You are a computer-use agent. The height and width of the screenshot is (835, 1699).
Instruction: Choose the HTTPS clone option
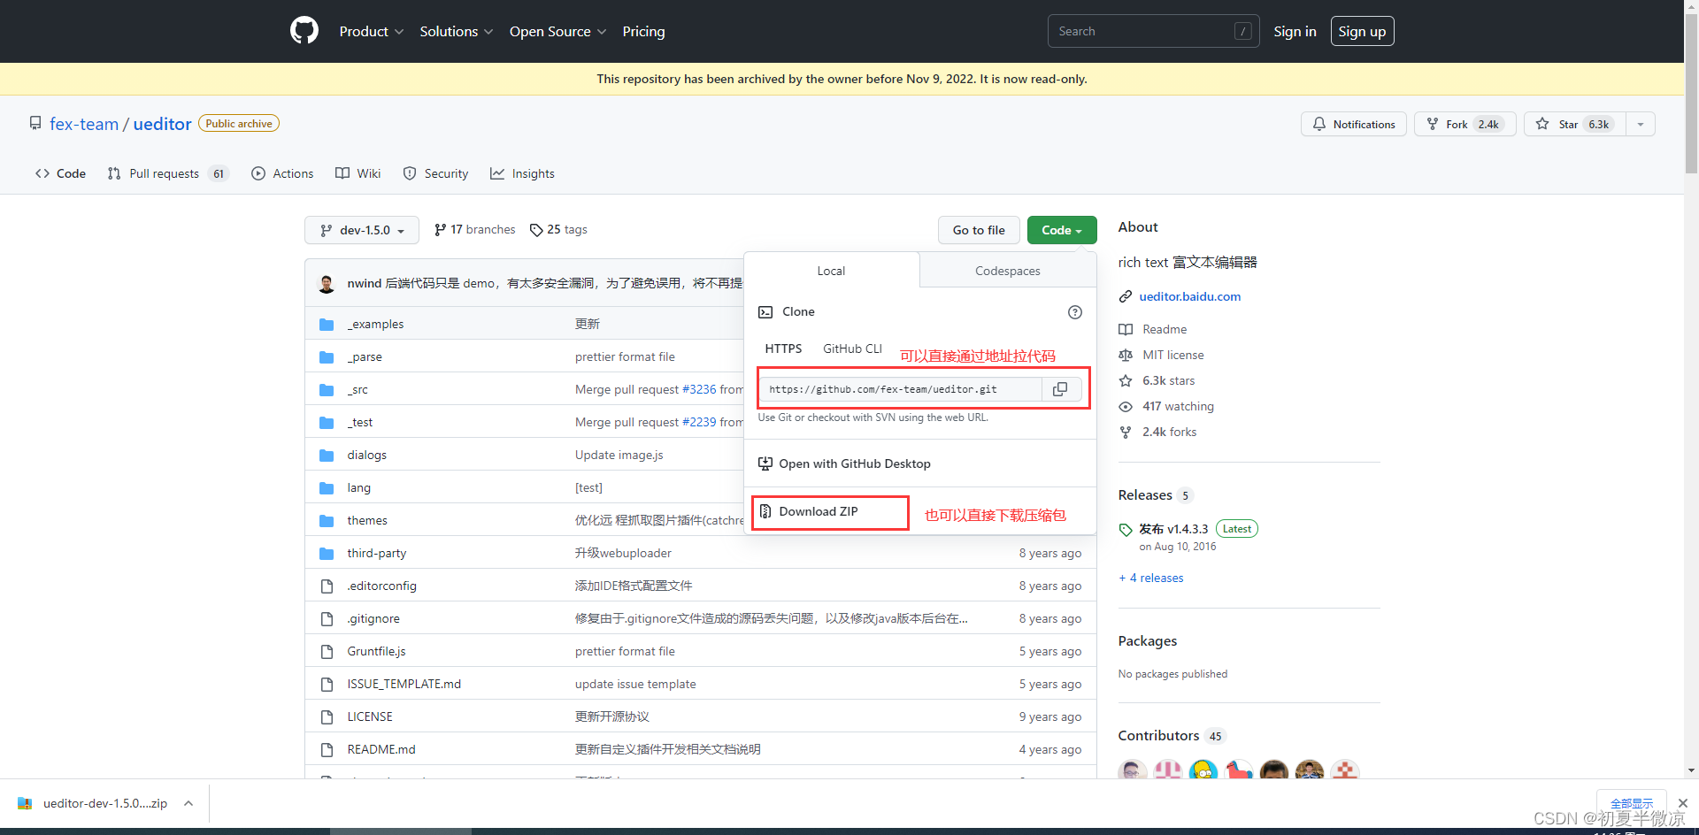click(783, 349)
